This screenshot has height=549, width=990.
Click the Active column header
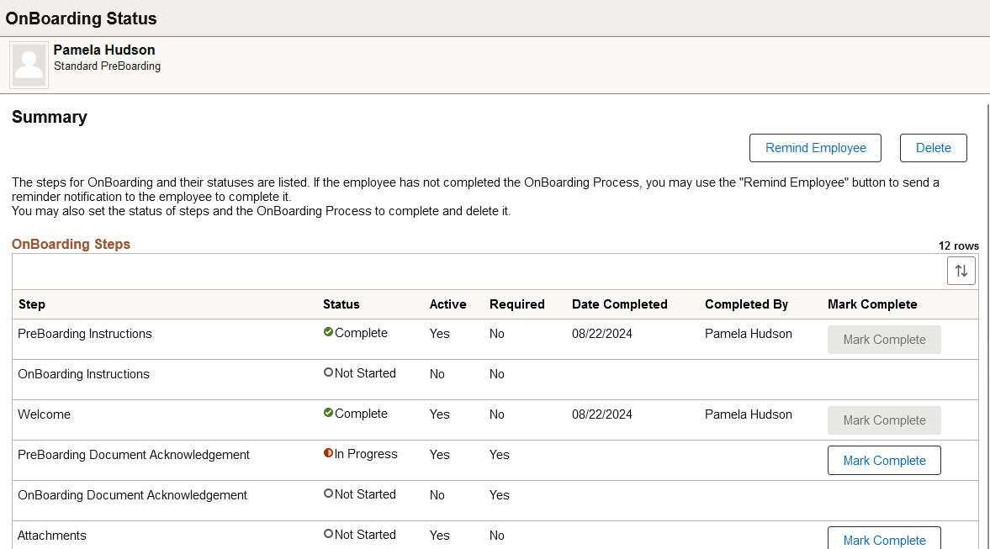(447, 304)
